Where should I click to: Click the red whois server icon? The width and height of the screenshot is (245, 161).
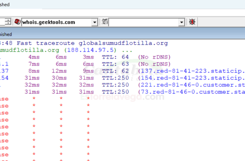pyautogui.click(x=18, y=22)
